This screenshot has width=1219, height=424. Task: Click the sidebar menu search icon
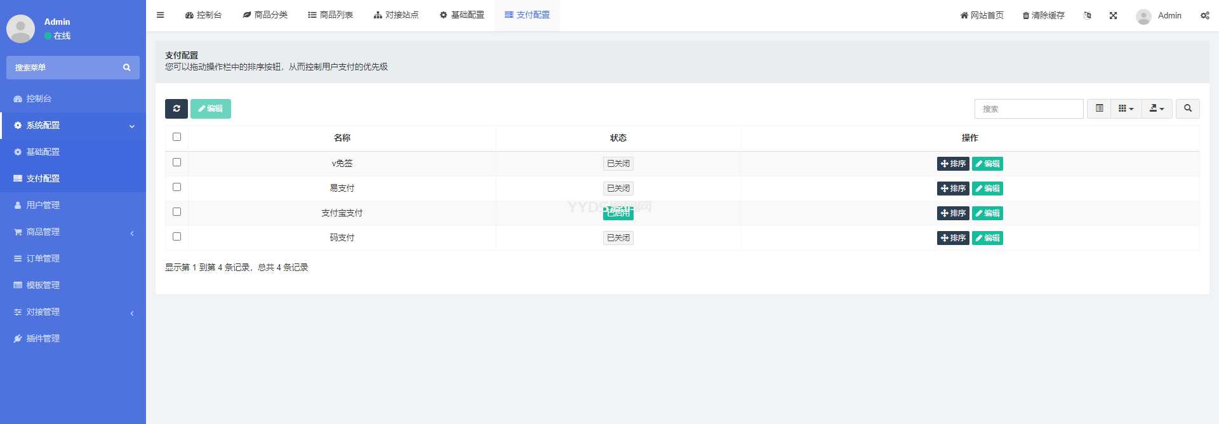point(127,67)
